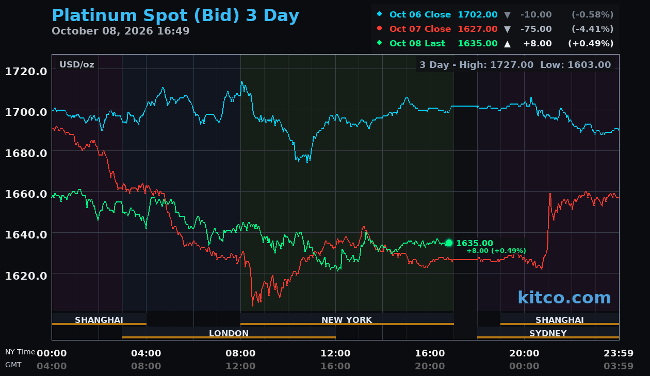
Task: Click the green current price marker dot
Action: [x=449, y=243]
